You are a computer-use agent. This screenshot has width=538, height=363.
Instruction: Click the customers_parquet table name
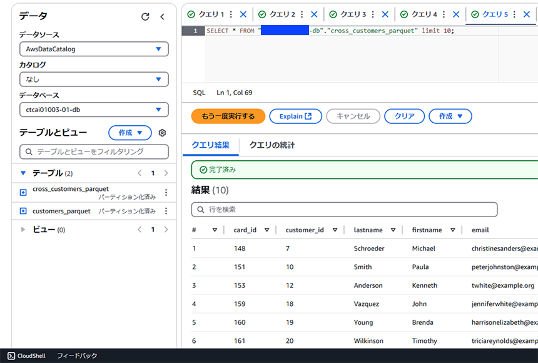click(62, 211)
